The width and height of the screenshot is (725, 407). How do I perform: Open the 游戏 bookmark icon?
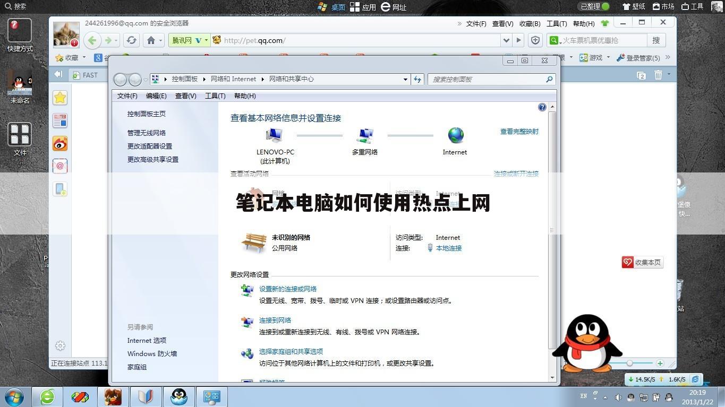[583, 58]
